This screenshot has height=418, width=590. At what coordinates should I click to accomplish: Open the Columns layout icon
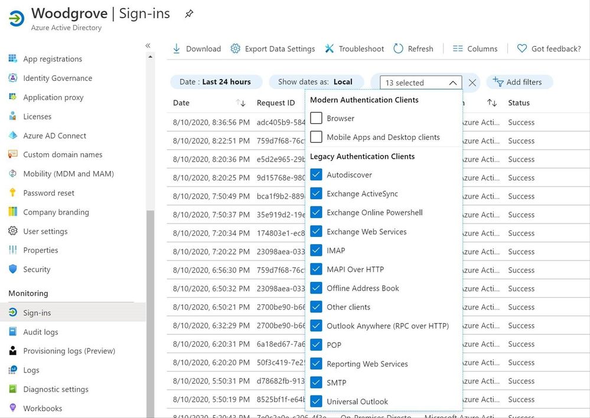(458, 48)
